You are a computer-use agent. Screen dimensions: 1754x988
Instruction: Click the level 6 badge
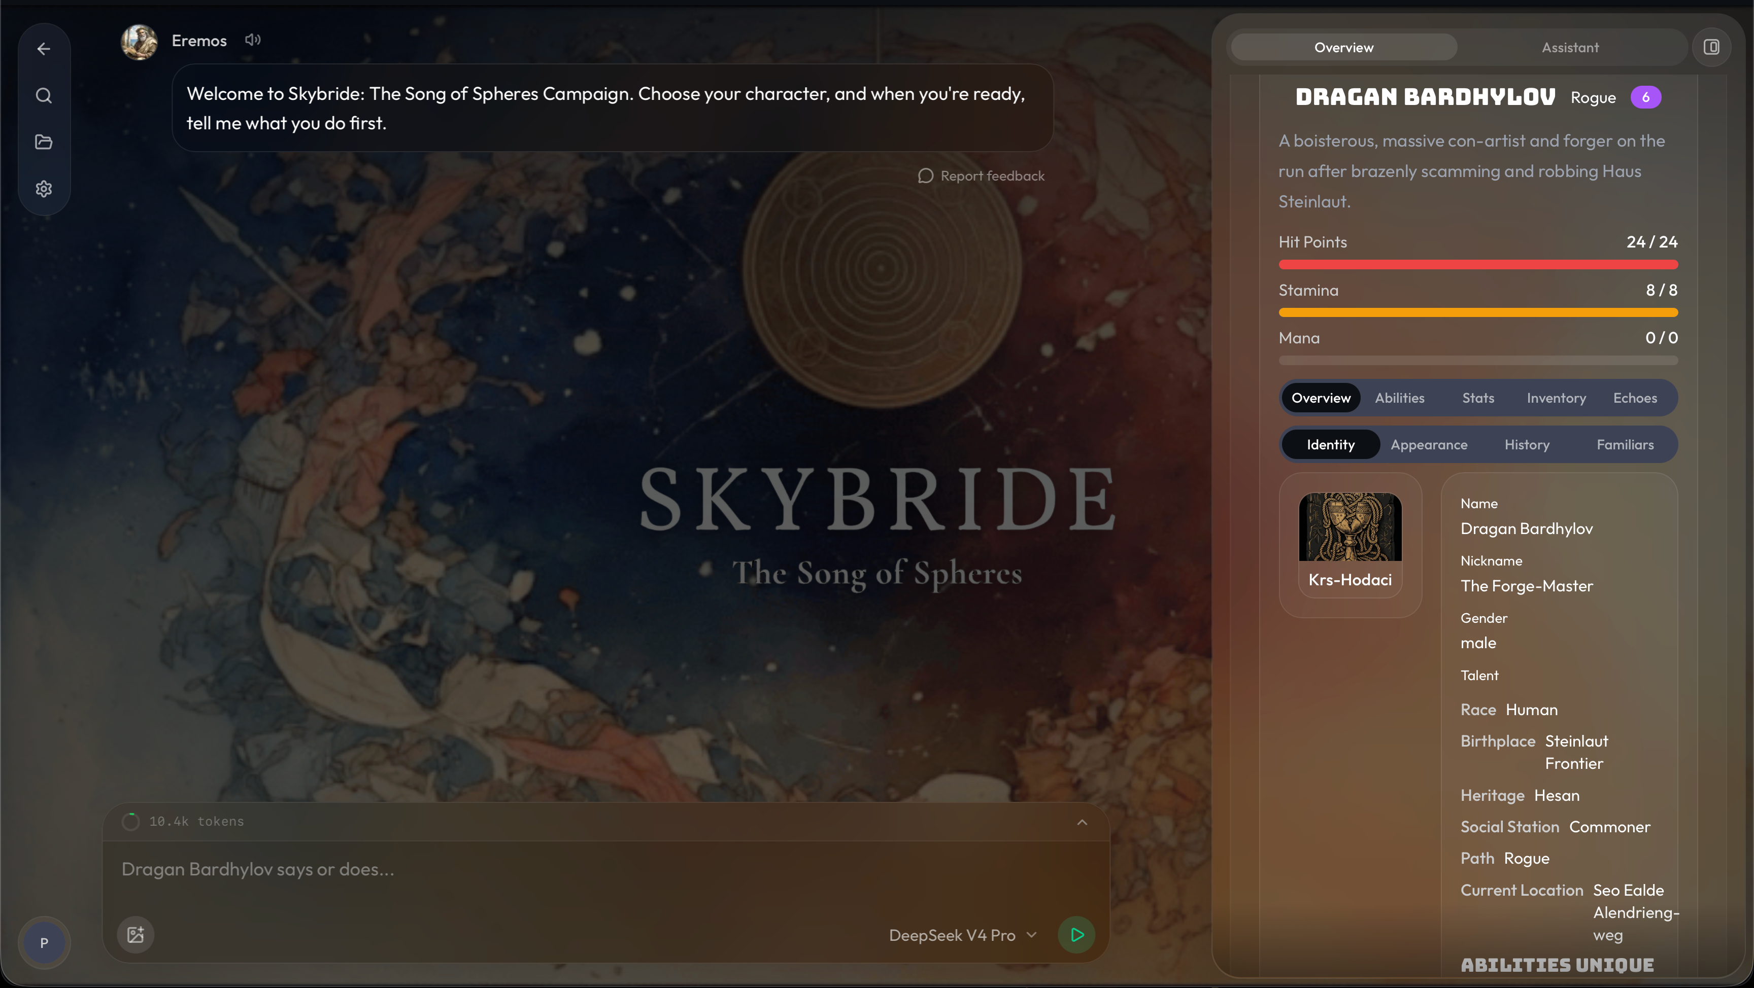pyautogui.click(x=1645, y=97)
